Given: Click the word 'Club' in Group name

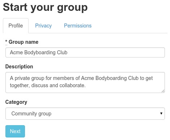Looking at the screenshot, I should tap(62, 52).
